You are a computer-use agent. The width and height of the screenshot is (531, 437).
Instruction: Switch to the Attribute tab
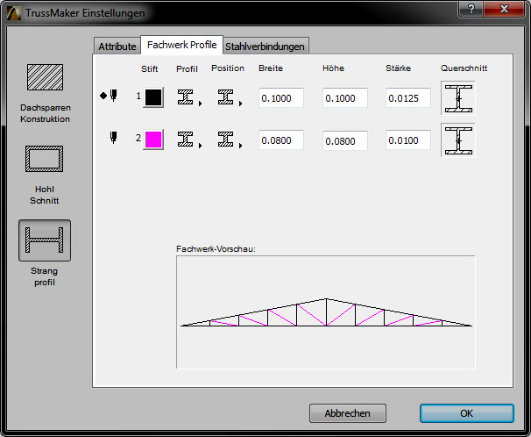click(117, 47)
